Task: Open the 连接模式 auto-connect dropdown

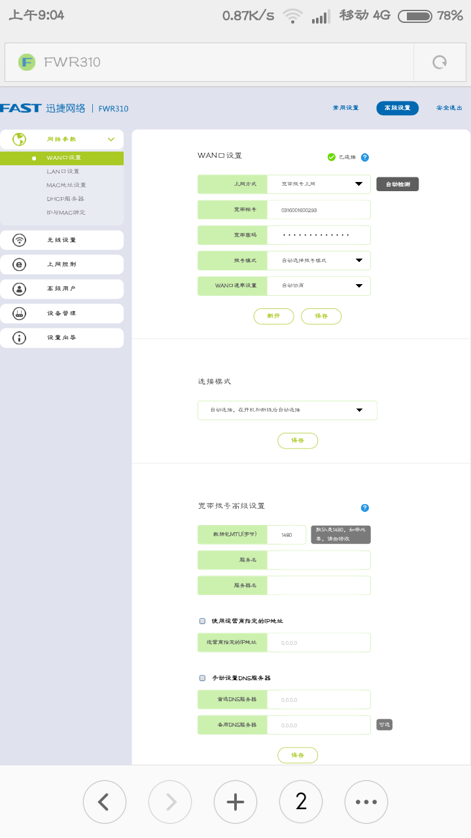Action: pos(287,410)
